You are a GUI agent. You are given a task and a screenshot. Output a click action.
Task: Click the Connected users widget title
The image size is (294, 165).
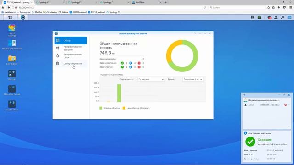click(264, 100)
